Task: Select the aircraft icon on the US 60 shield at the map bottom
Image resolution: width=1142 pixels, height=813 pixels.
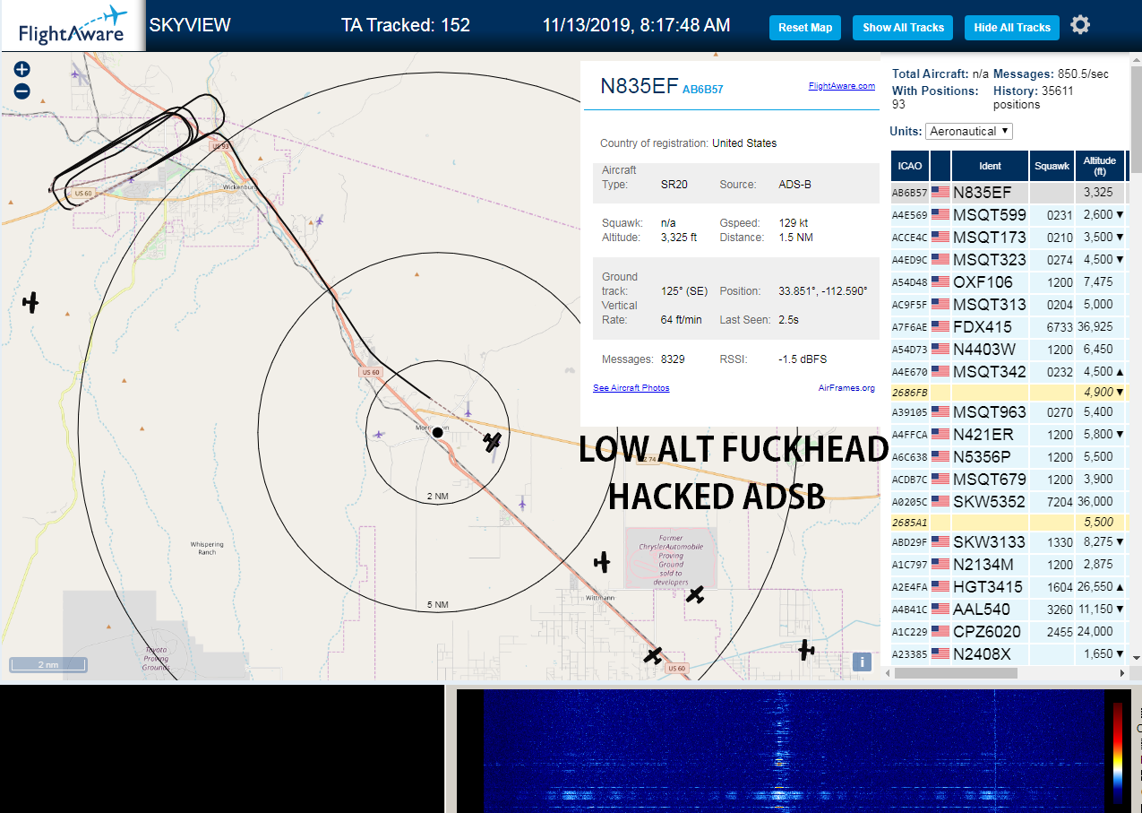Action: click(653, 655)
